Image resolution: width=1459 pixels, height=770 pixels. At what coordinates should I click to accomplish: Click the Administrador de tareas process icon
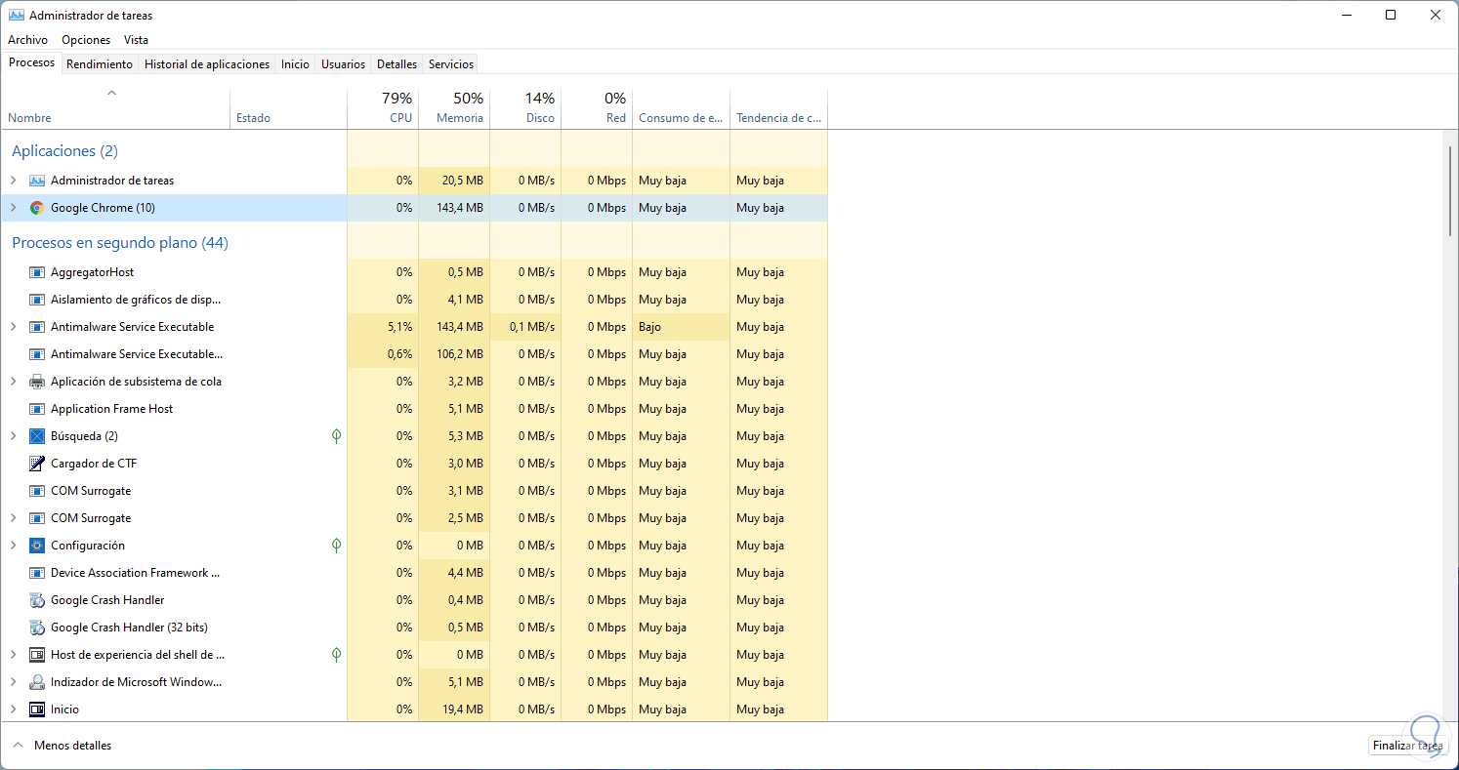click(37, 181)
